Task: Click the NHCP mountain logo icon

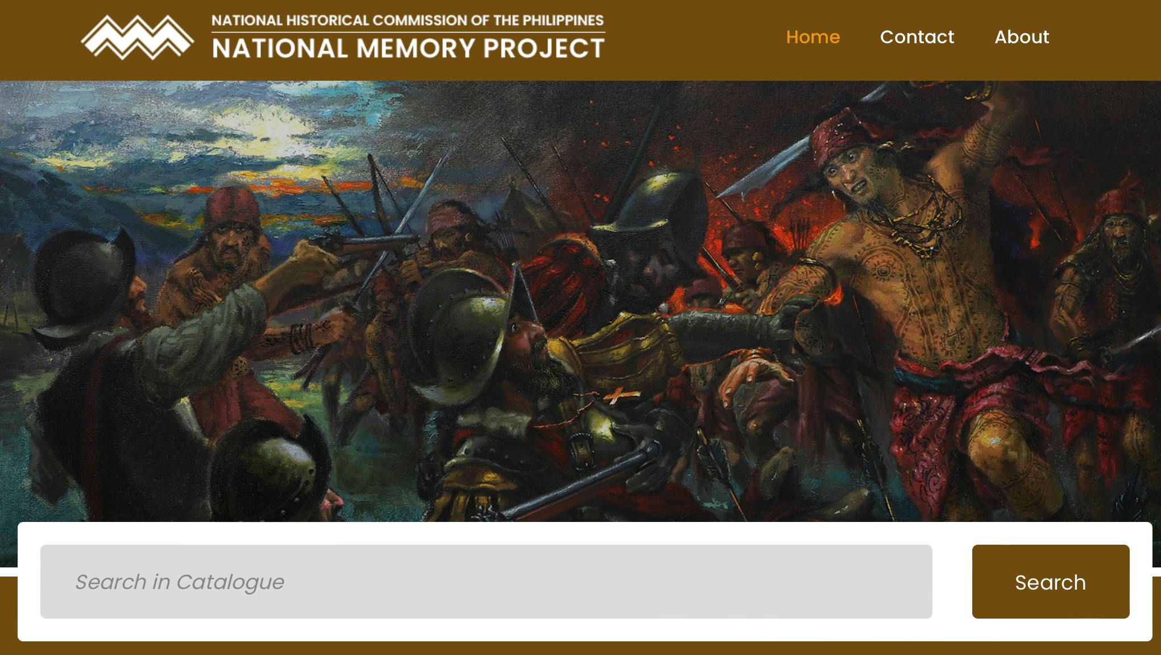Action: [x=138, y=37]
